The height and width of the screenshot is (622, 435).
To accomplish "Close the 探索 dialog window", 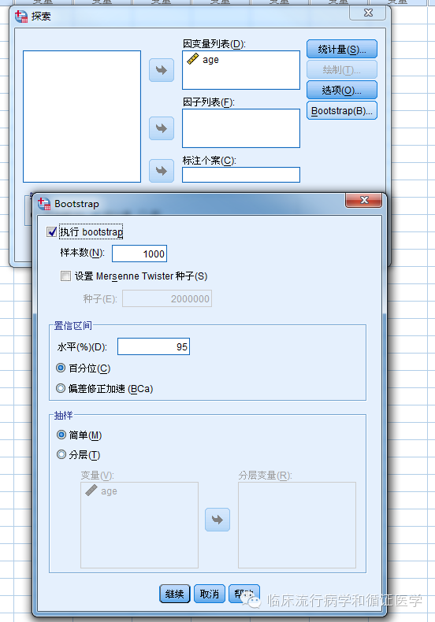I will click(368, 13).
